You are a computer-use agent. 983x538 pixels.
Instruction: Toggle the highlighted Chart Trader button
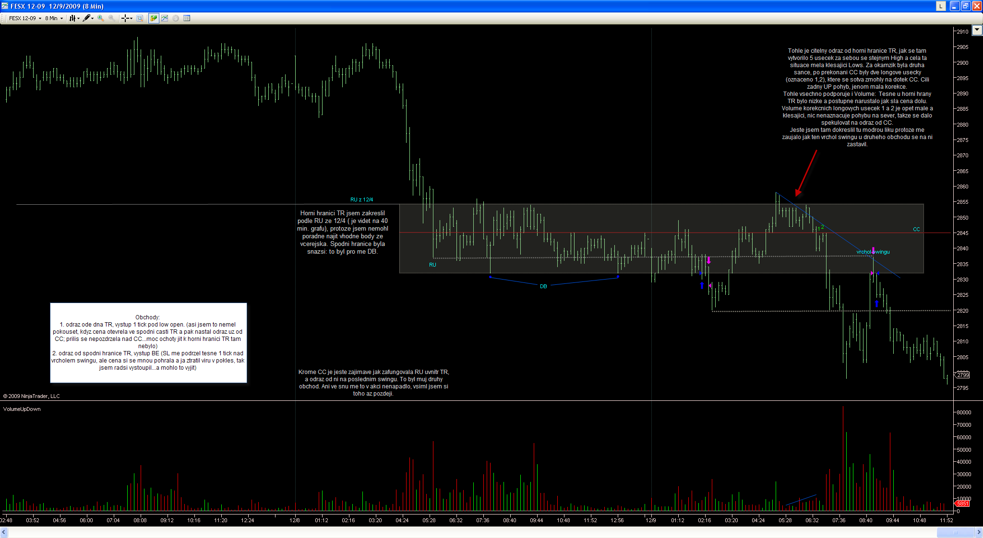point(154,18)
